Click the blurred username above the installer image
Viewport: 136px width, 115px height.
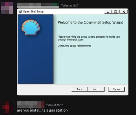click(x=38, y=5)
